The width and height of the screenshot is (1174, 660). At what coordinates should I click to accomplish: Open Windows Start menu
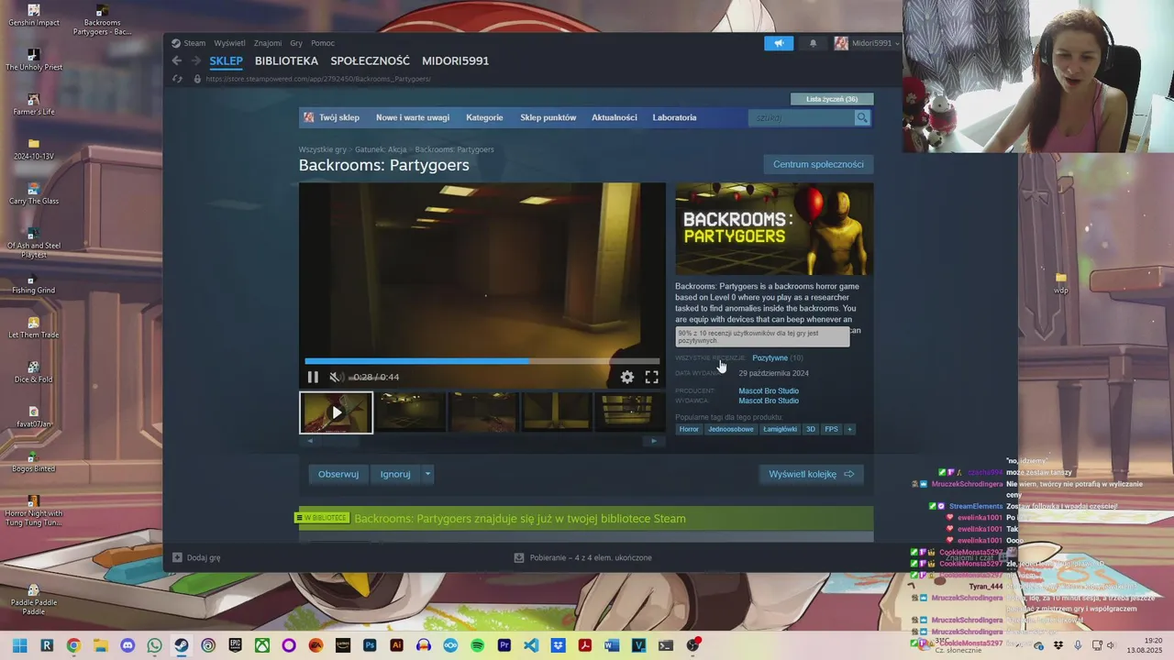coord(19,645)
